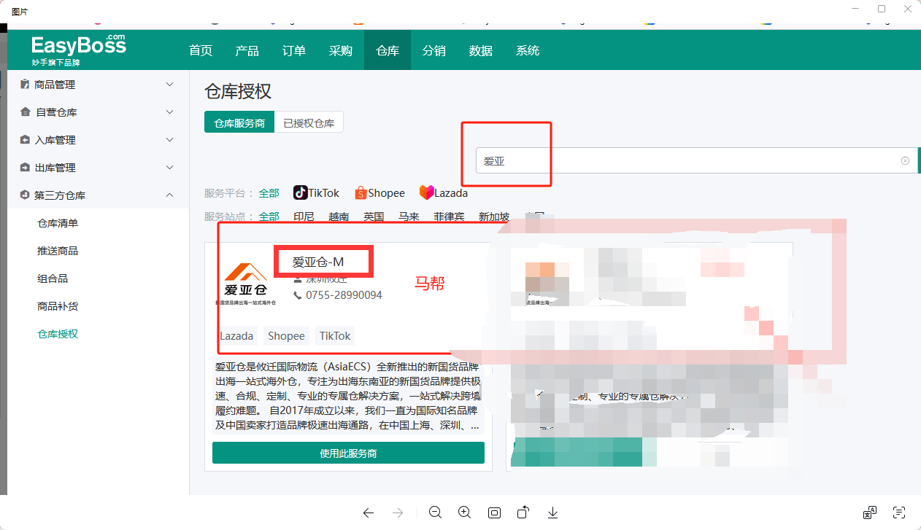Zoom in in the image viewer

click(464, 513)
